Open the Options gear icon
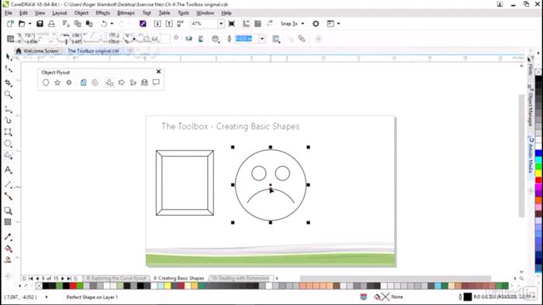 click(x=316, y=23)
